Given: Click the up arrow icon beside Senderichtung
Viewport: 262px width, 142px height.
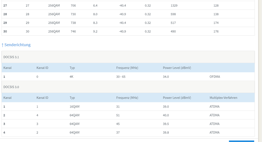Looking at the screenshot, I should [x=3, y=45].
